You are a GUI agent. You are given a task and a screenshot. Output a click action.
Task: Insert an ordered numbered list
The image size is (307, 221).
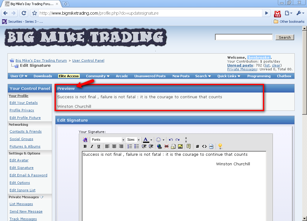tap(130, 146)
